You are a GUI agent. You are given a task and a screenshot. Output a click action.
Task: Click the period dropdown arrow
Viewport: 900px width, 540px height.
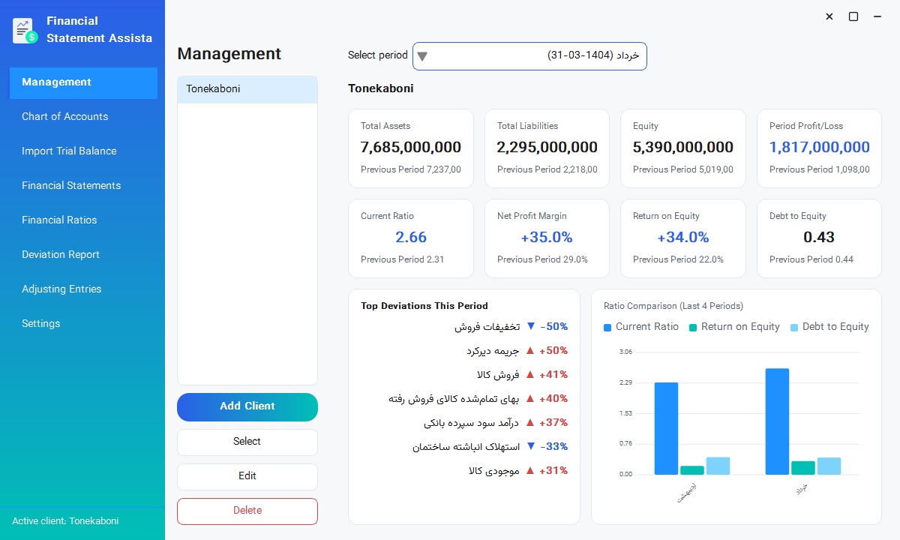coord(422,56)
